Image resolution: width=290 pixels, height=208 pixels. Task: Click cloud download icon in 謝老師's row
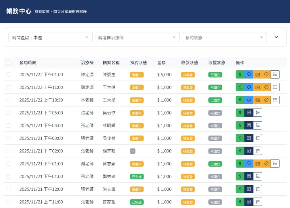coord(249,164)
